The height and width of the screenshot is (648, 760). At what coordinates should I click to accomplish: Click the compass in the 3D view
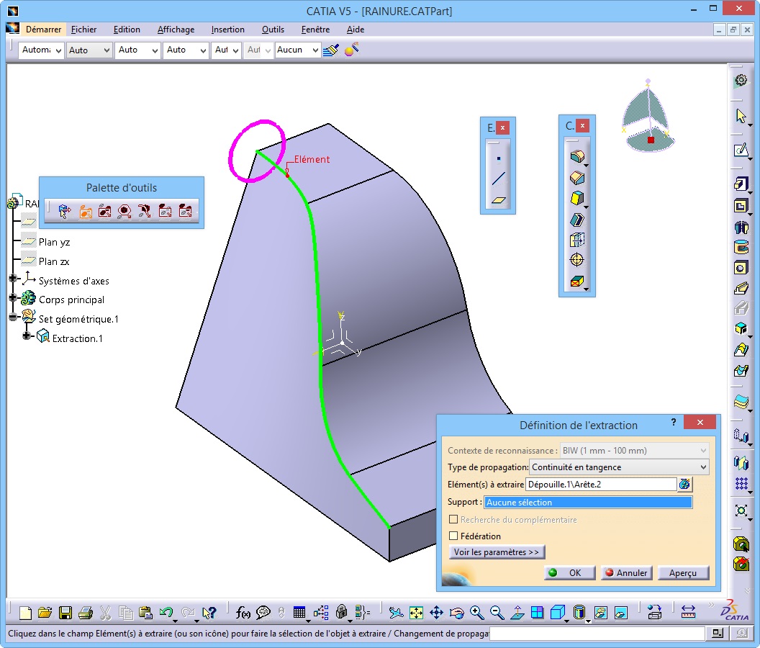[648, 116]
